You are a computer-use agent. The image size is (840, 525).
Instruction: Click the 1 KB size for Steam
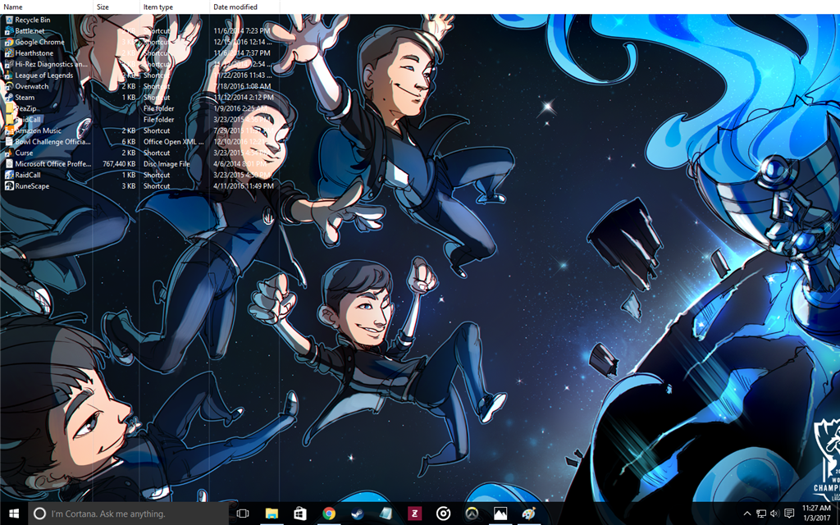tap(129, 98)
